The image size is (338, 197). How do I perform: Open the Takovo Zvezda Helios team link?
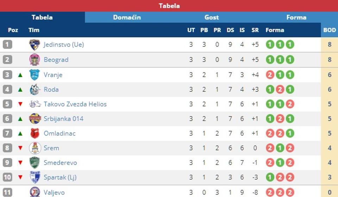tap(75, 104)
